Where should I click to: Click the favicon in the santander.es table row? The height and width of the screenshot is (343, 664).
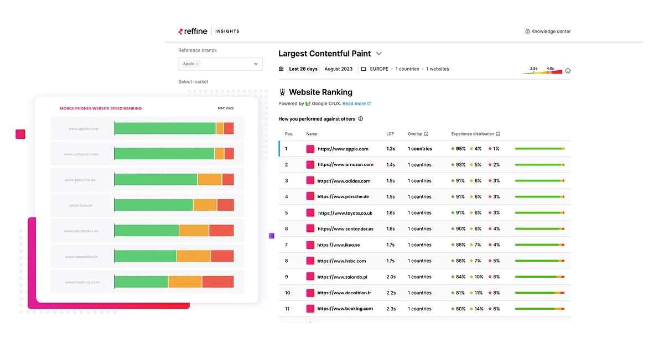[x=310, y=229]
